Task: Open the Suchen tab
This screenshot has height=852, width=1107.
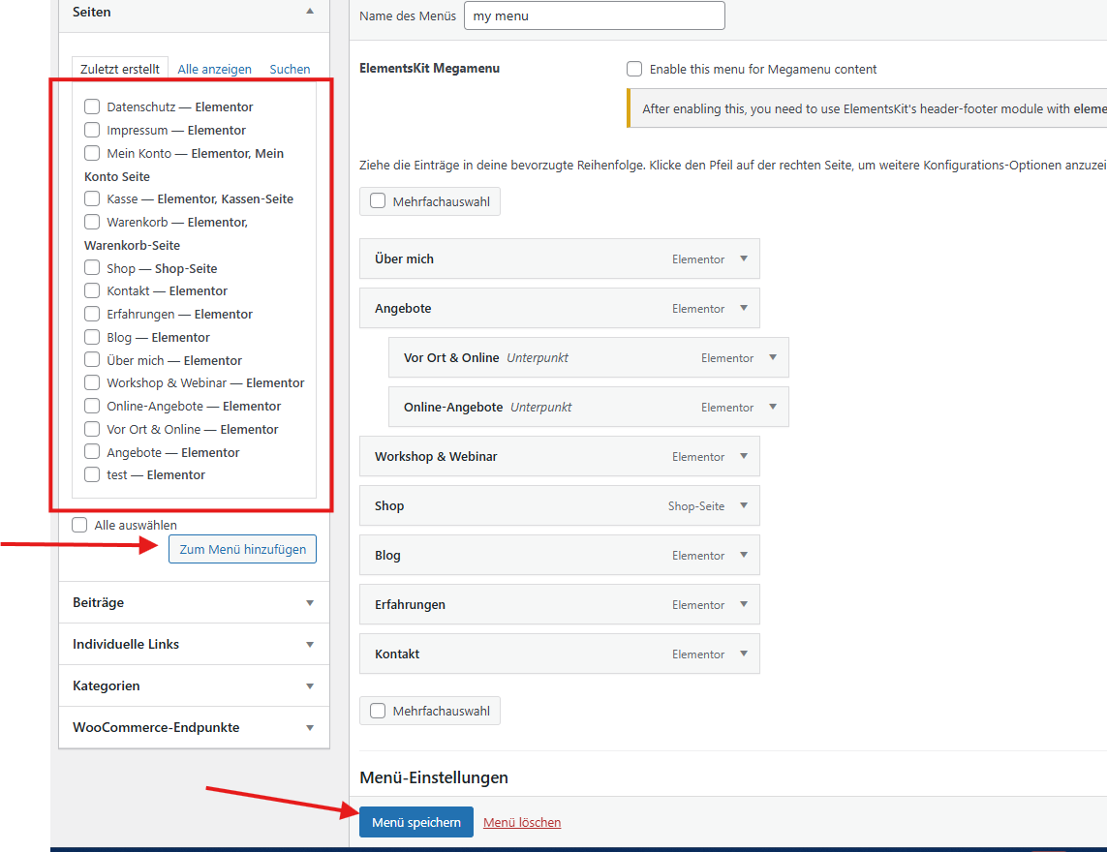Action: [x=290, y=69]
